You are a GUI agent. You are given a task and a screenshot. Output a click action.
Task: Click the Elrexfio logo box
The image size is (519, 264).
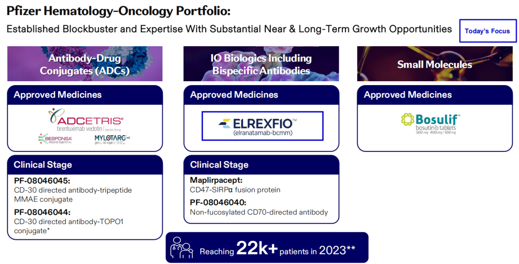(262, 126)
